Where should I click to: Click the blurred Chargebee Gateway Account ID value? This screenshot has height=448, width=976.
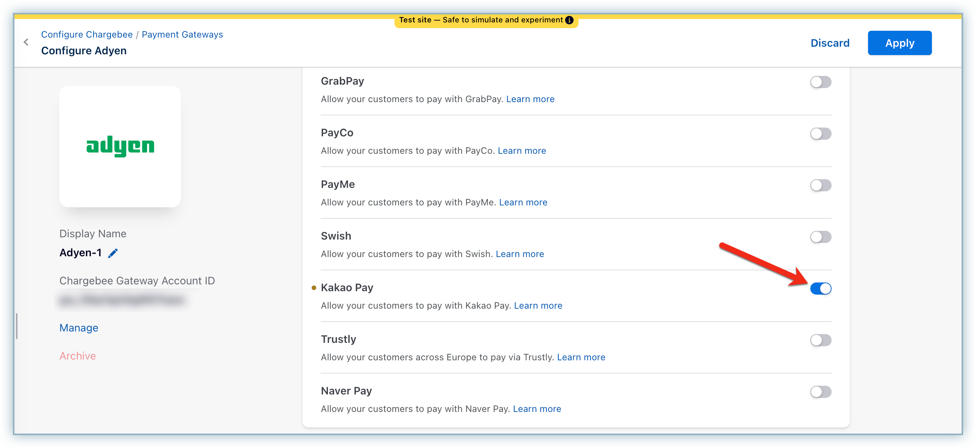click(x=122, y=300)
